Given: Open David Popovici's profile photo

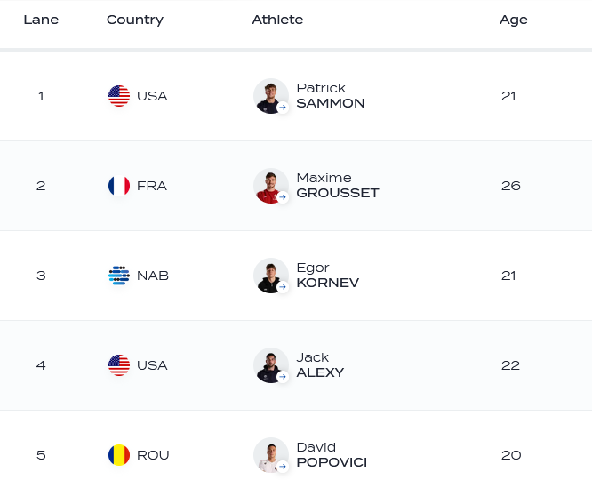Looking at the screenshot, I should [270, 455].
